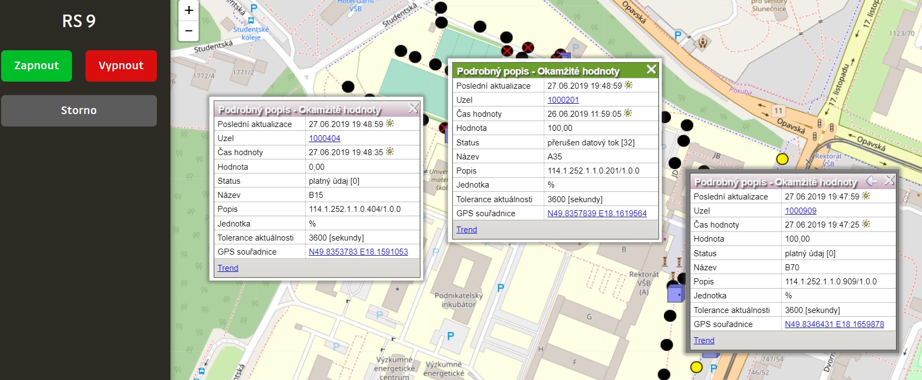Image resolution: width=922 pixels, height=380 pixels.
Task: Click the timestamp '26.06.2019 11:59:05'
Action: point(584,114)
